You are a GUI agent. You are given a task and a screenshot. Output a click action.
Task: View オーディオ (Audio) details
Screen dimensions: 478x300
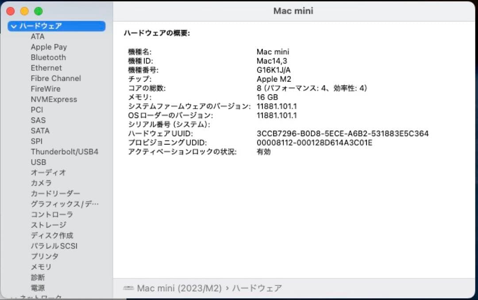(x=49, y=173)
